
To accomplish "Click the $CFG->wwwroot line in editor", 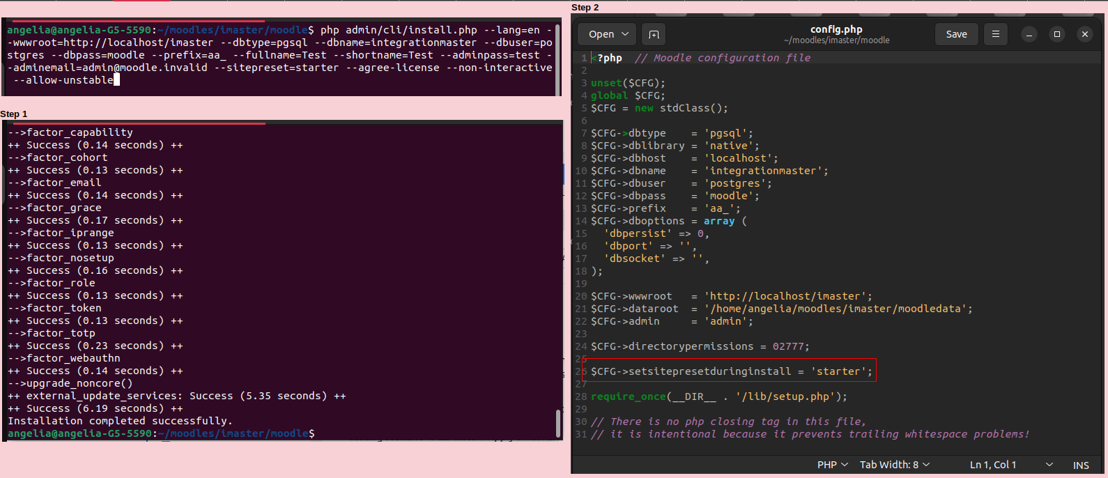I will coord(732,296).
